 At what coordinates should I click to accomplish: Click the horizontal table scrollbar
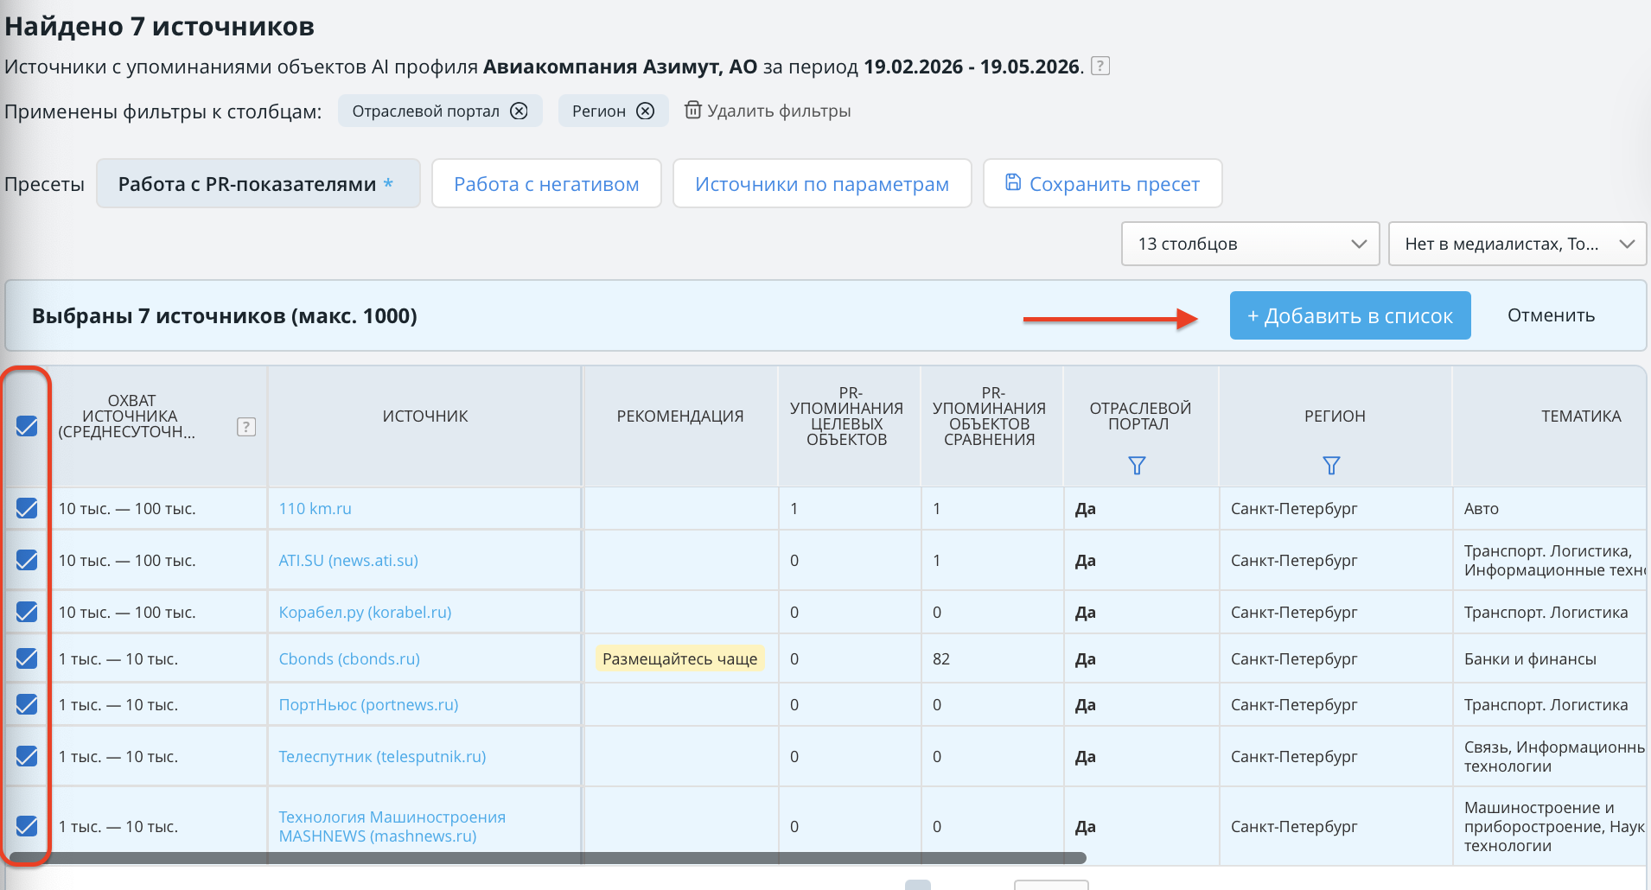click(548, 858)
